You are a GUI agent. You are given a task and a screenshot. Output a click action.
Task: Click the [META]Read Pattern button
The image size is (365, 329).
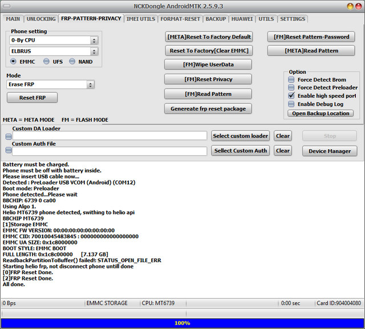click(x=311, y=51)
